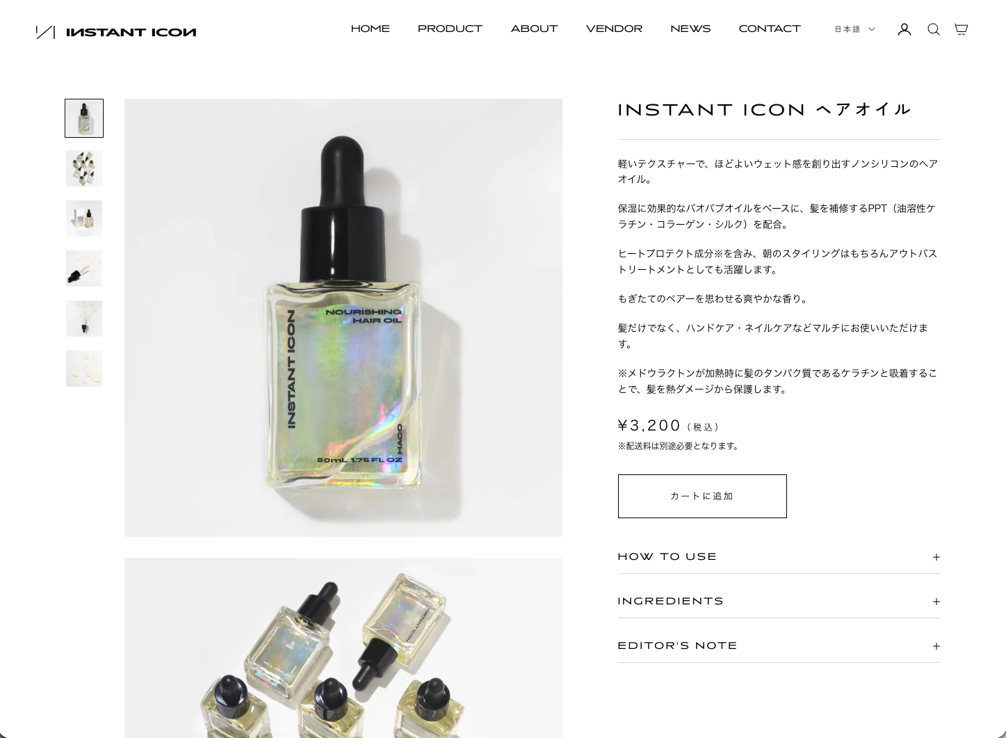Expand the INGREDIENTS section
This screenshot has height=738, width=1006.
[779, 601]
